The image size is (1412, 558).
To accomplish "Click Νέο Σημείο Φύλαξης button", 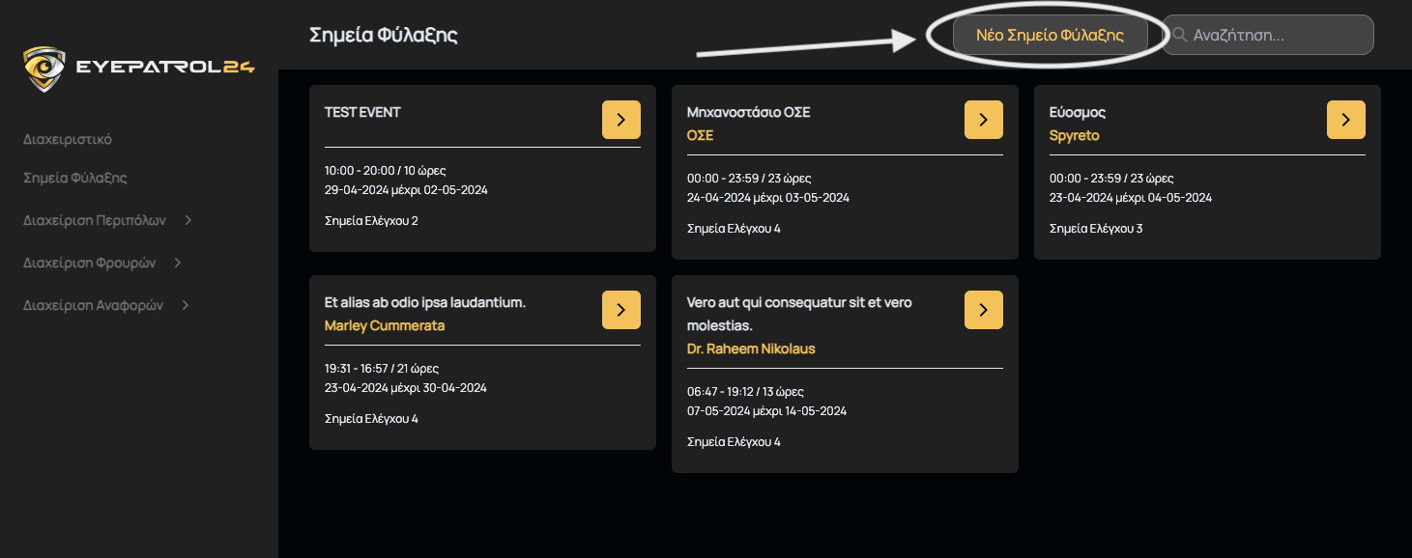I will pyautogui.click(x=1050, y=35).
